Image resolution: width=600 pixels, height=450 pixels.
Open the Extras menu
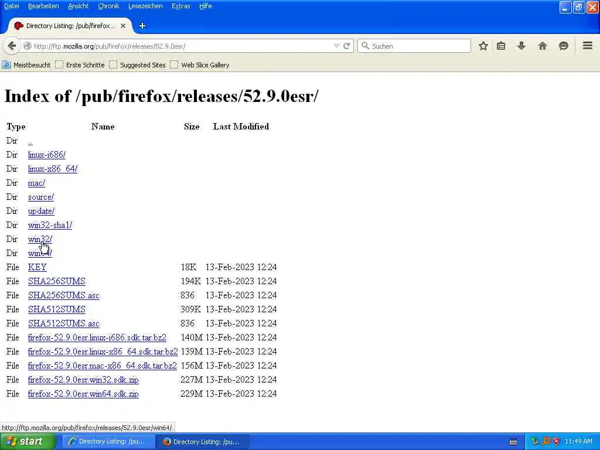(180, 6)
